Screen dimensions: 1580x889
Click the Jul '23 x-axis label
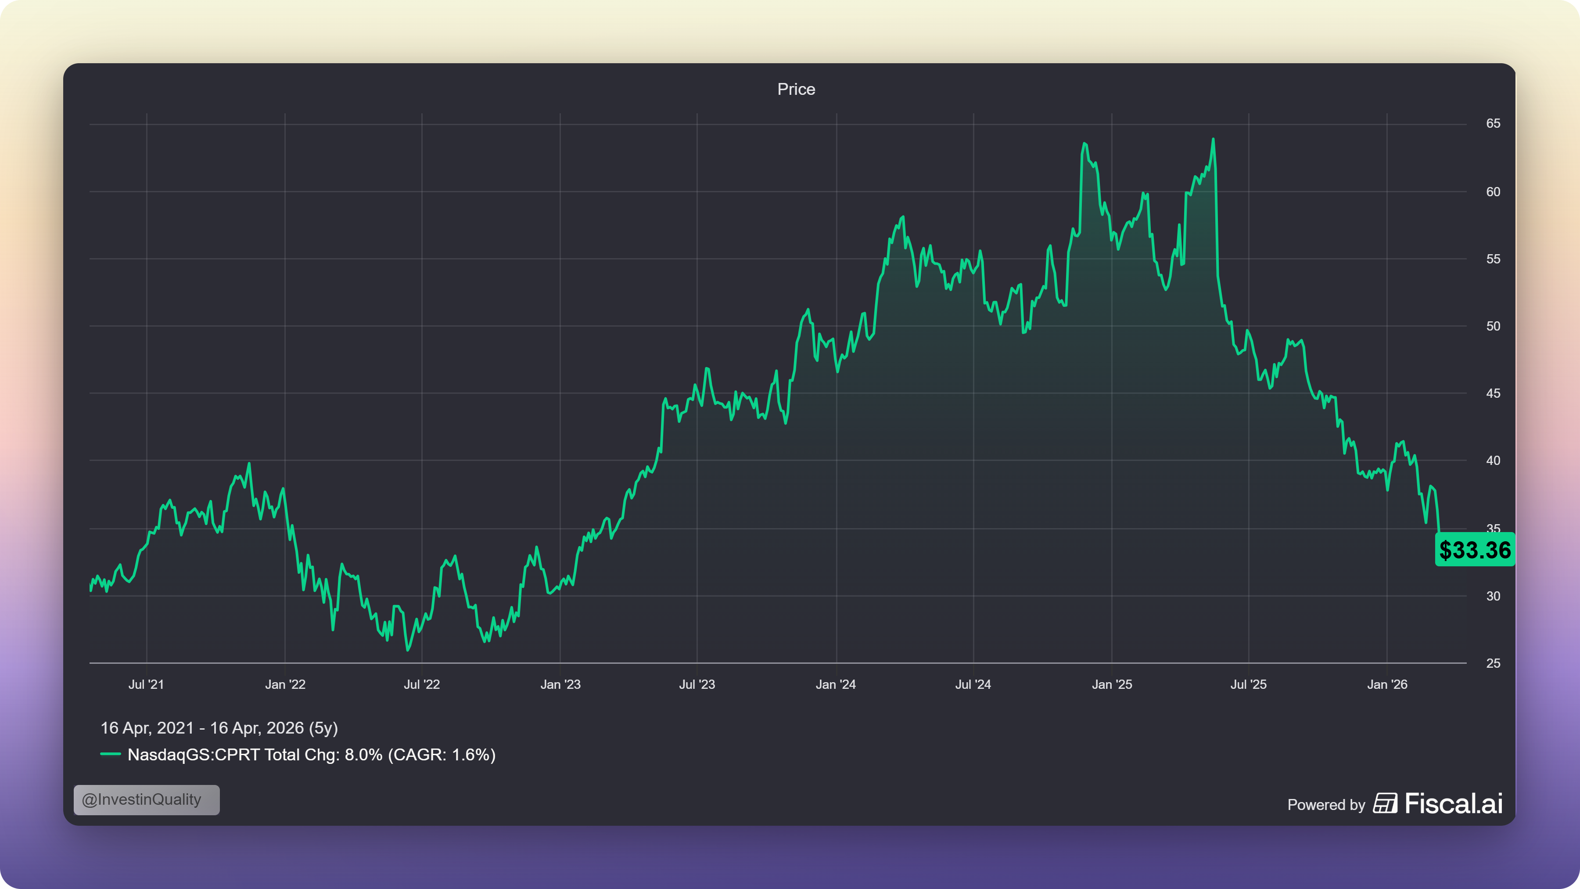coord(697,684)
